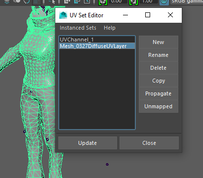
Task: Click the exposure value field showing 0.00
Action: click(118, 1)
